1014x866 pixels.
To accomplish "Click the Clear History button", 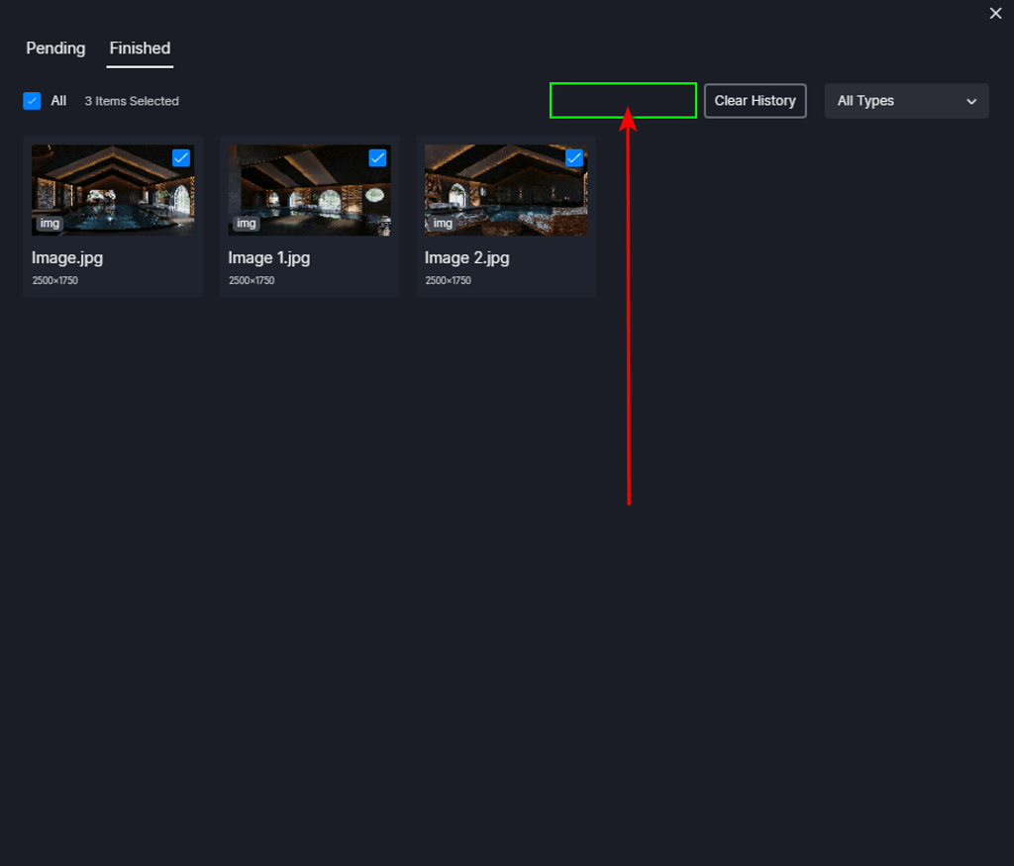I will (x=755, y=100).
